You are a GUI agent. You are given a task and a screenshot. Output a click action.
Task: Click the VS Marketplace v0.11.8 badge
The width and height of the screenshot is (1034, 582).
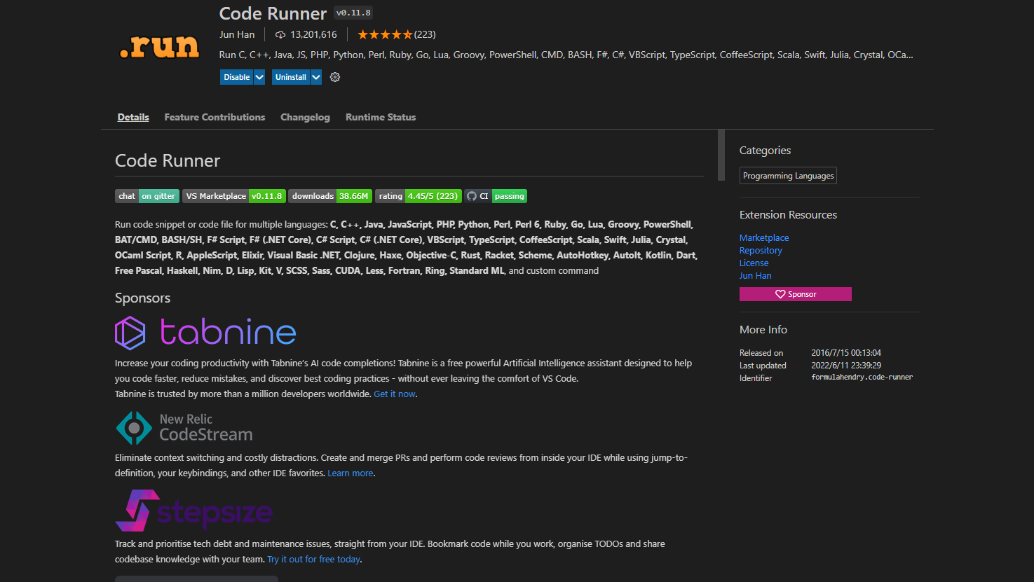234,196
